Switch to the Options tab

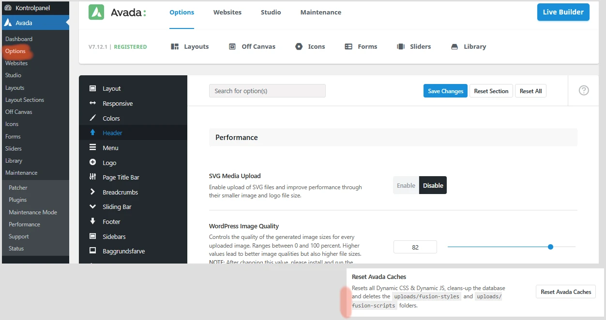(x=182, y=12)
